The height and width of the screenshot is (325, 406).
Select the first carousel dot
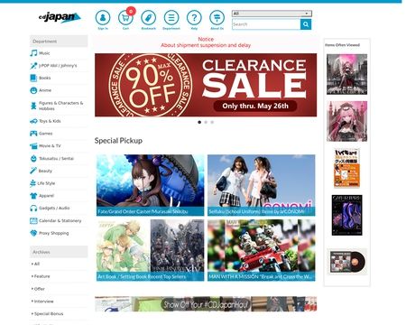point(199,122)
